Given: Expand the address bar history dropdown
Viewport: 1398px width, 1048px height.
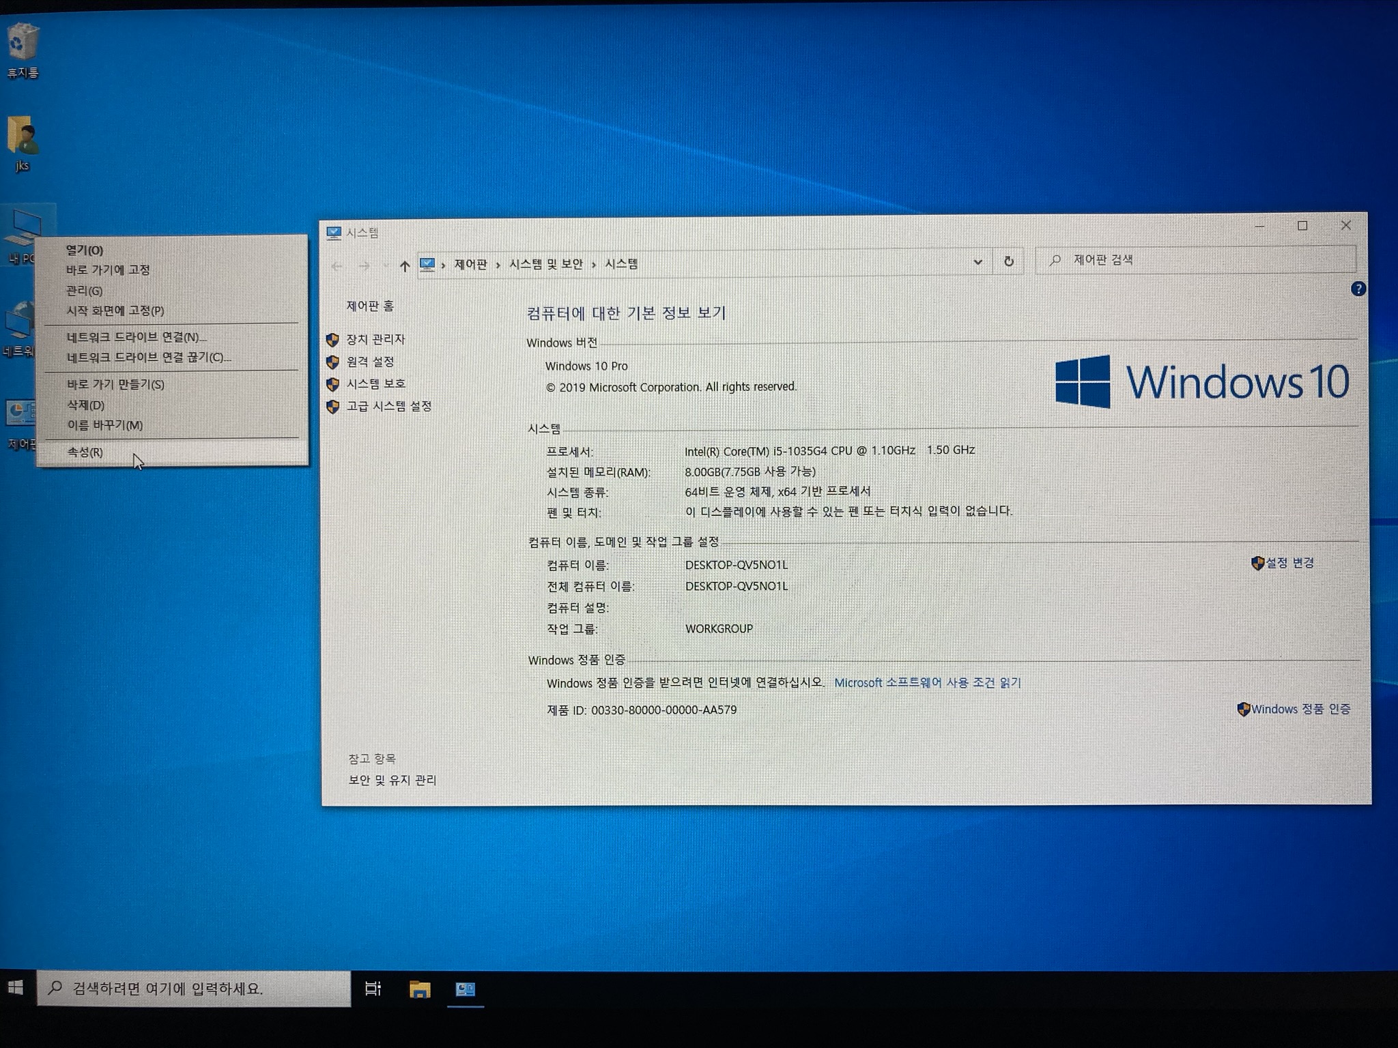Looking at the screenshot, I should pos(978,262).
